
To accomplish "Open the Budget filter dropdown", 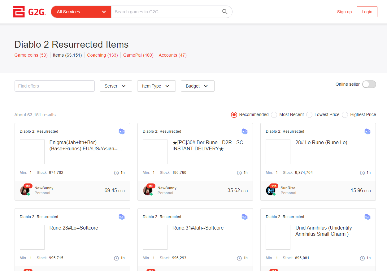I will pos(198,86).
